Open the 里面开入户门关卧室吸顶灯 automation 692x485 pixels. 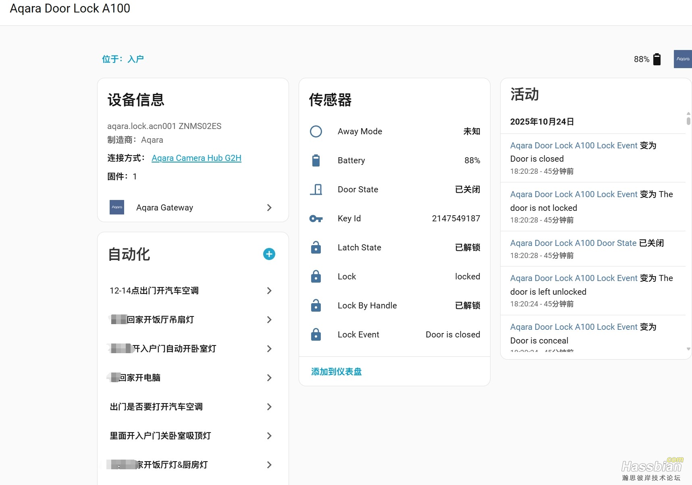[x=269, y=436]
